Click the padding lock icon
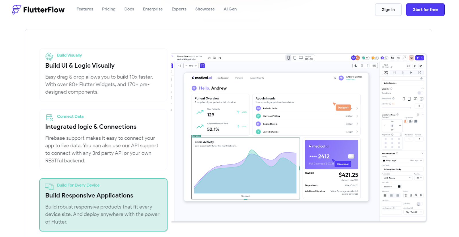459x237 pixels. coord(392,126)
